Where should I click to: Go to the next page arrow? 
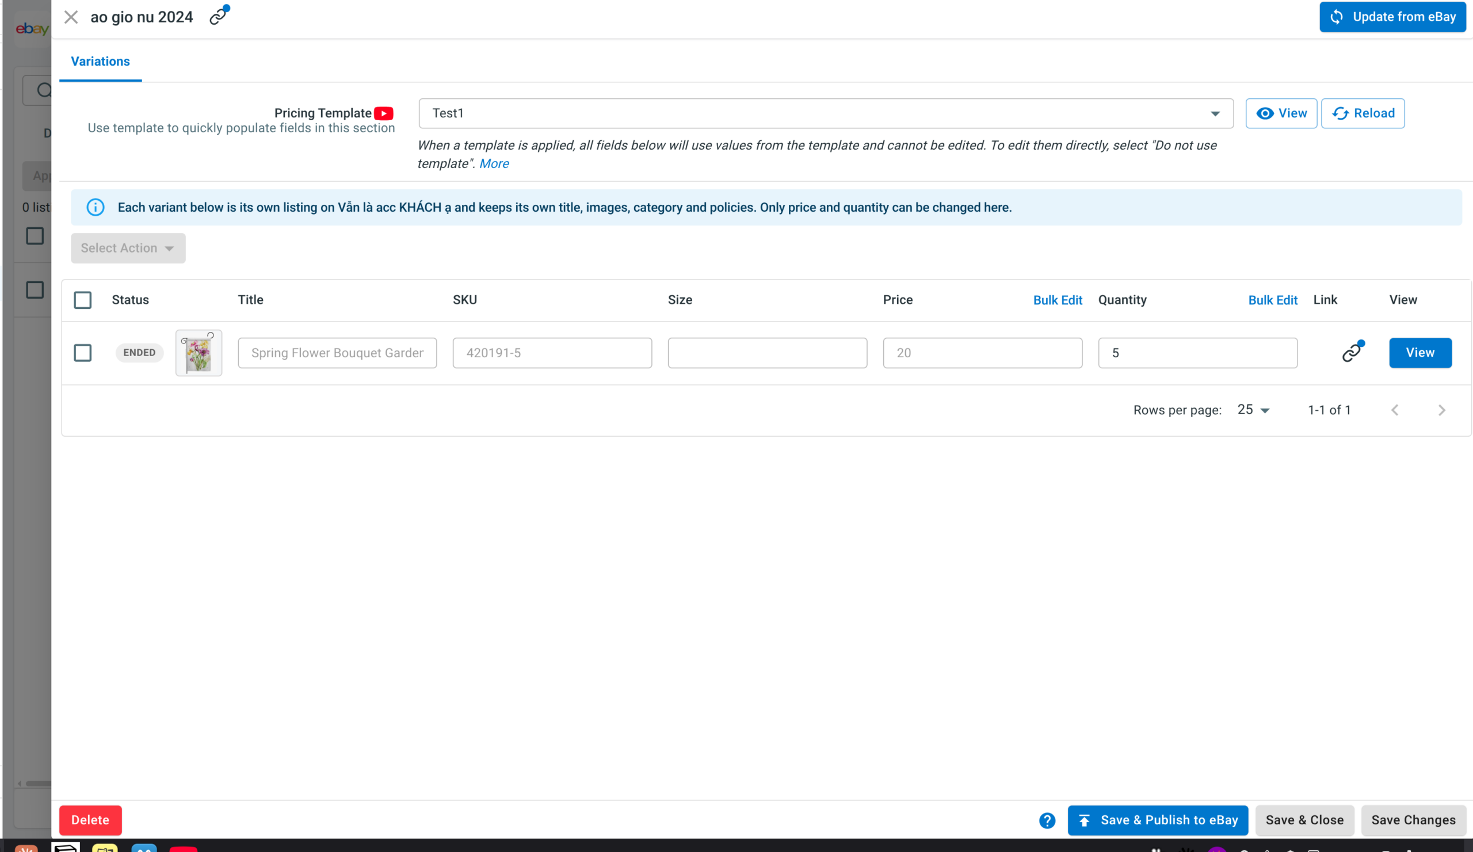click(x=1441, y=410)
